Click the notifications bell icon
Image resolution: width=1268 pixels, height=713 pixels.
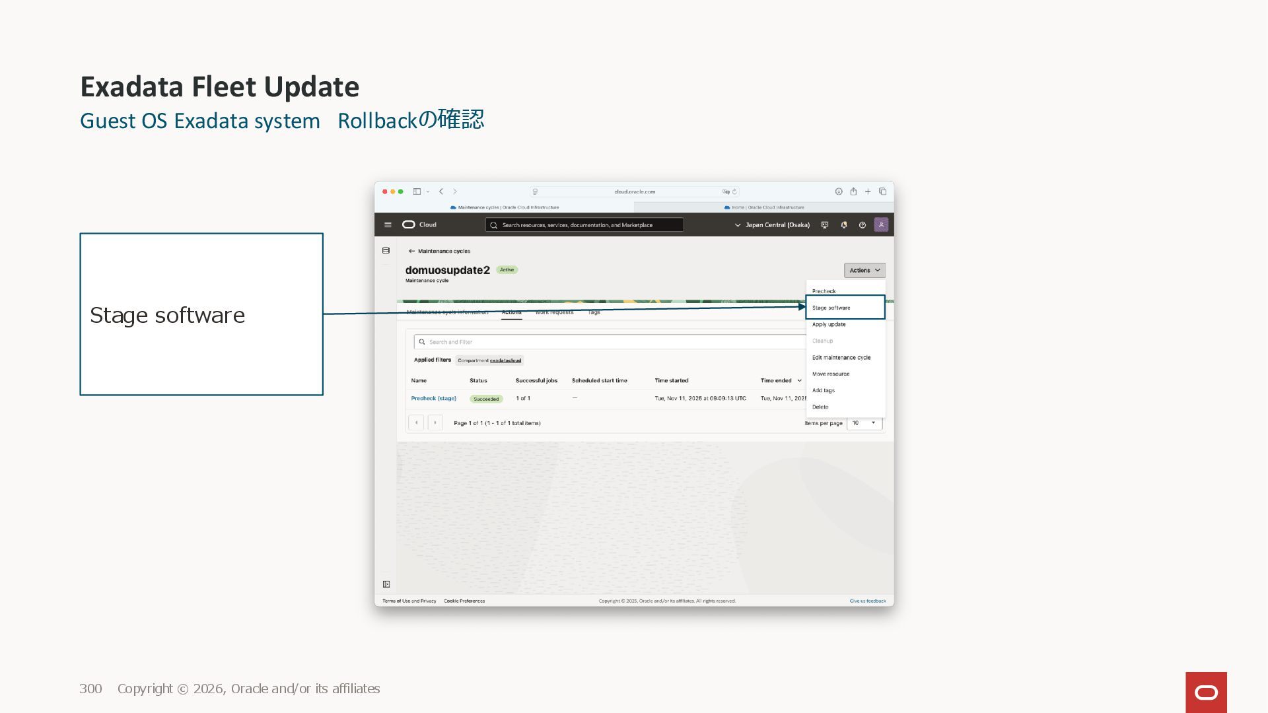click(843, 225)
